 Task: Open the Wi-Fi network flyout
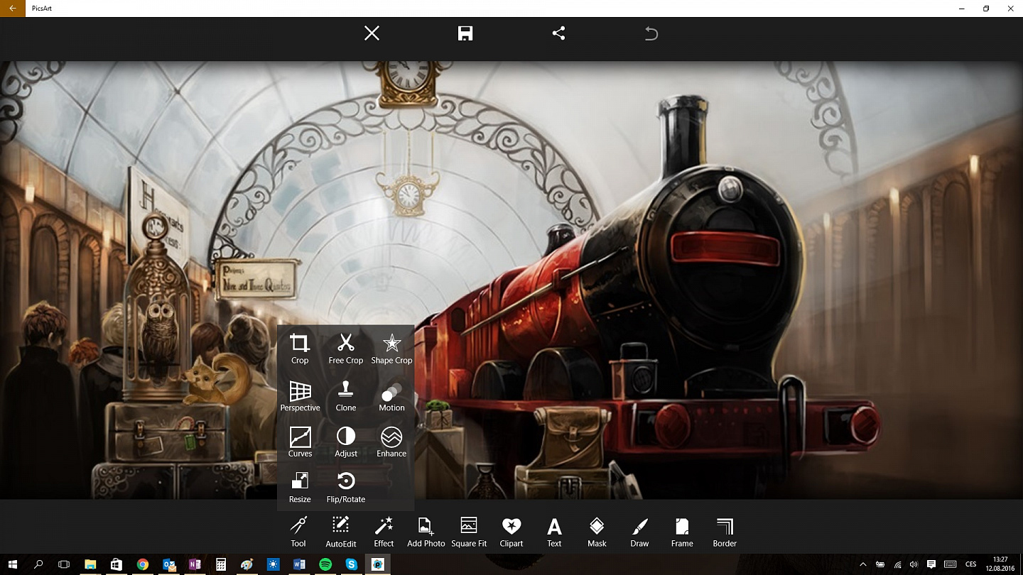[x=898, y=565]
